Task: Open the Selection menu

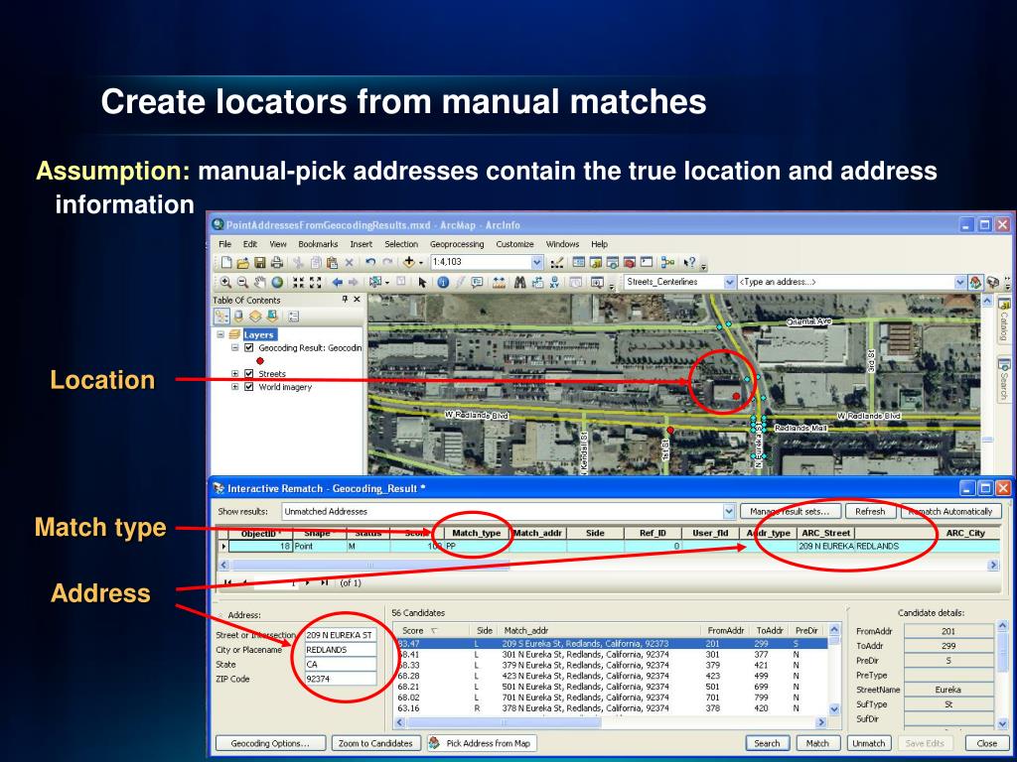Action: (401, 244)
